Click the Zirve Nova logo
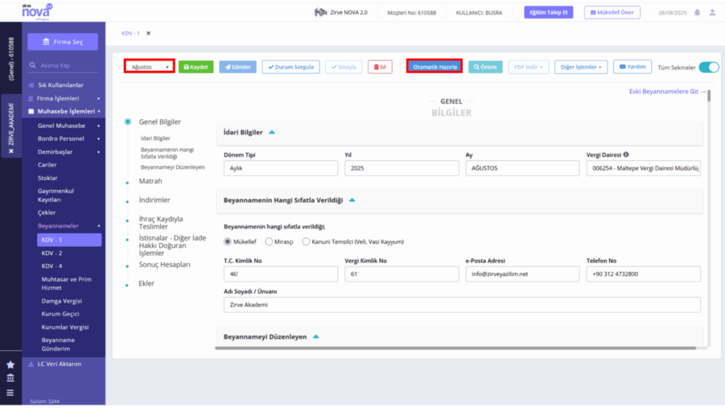This screenshot has height=408, width=725. (x=37, y=12)
